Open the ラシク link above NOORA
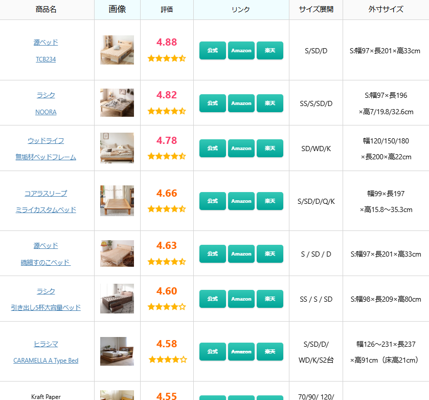Screen dimensions: 429x400 click(46, 95)
